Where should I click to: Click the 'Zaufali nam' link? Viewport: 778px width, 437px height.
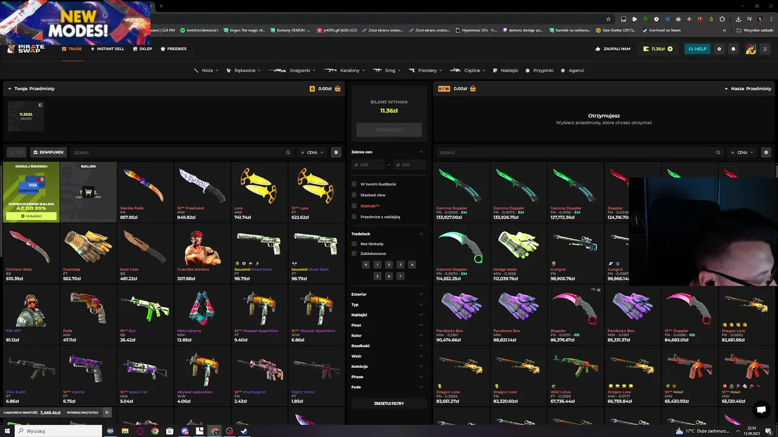coord(613,49)
